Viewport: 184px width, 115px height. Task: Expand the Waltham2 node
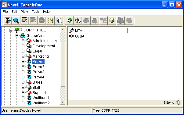pyautogui.click(x=23, y=103)
